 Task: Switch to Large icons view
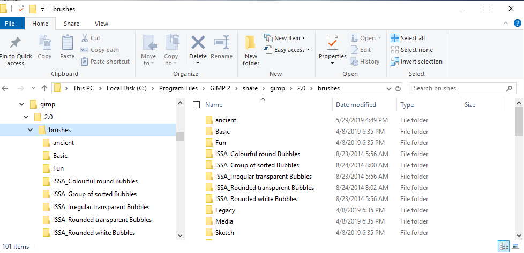[x=515, y=247]
